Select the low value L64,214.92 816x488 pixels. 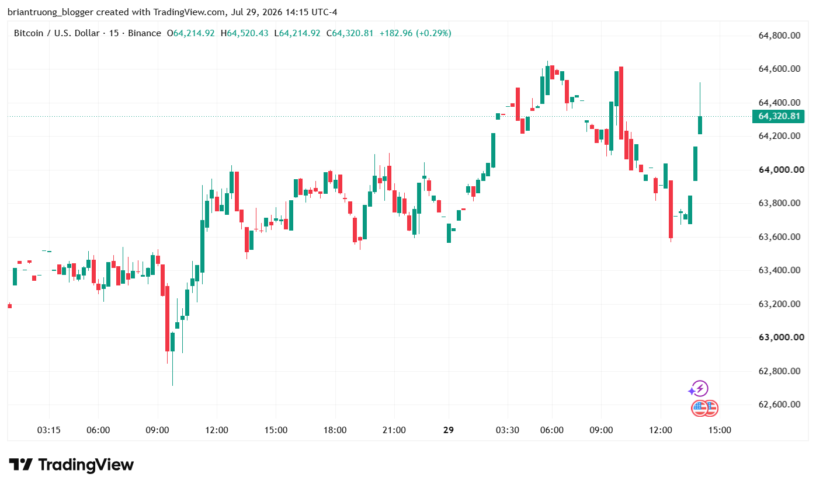pos(297,33)
